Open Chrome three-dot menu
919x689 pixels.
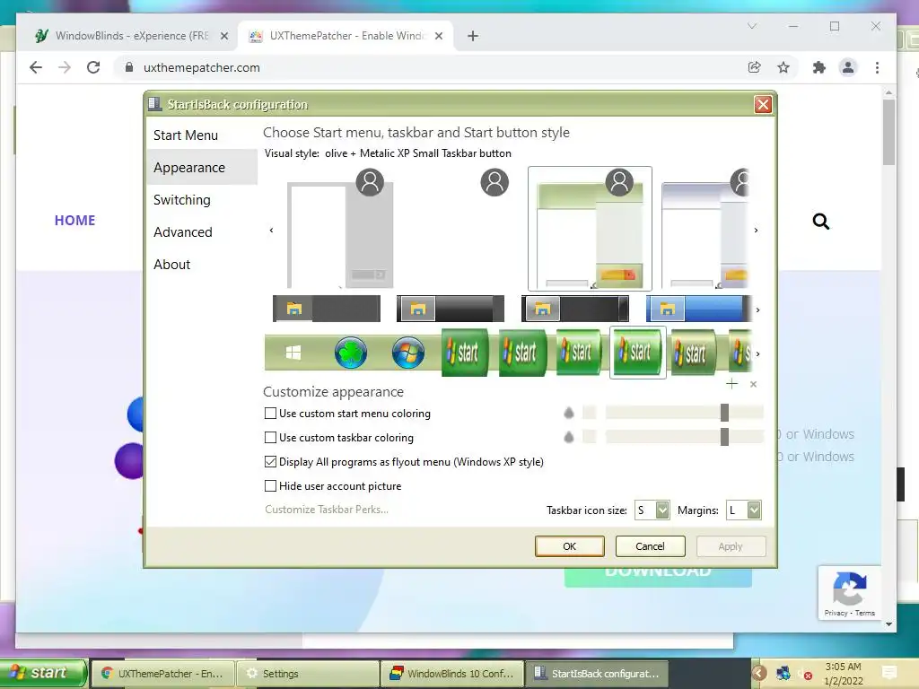pyautogui.click(x=877, y=67)
